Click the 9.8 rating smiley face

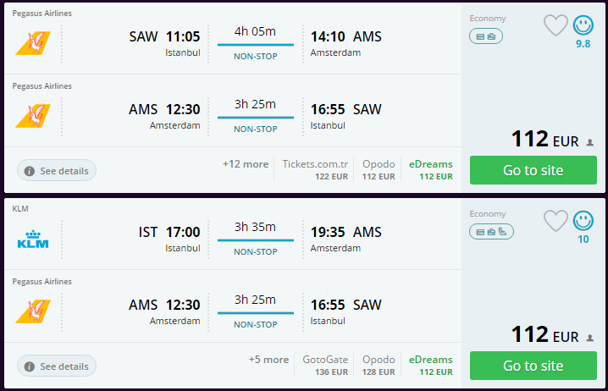pyautogui.click(x=583, y=25)
